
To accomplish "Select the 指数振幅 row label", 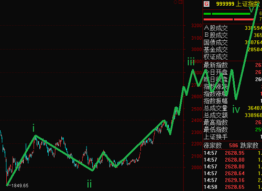I will pyautogui.click(x=216, y=101).
